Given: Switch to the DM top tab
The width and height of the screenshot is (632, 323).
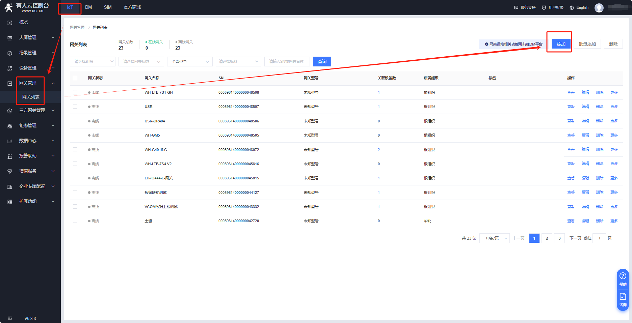Looking at the screenshot, I should [88, 7].
